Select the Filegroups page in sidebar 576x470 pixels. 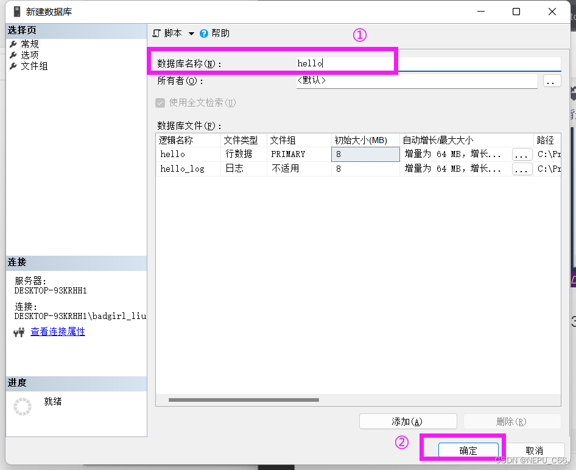33,66
